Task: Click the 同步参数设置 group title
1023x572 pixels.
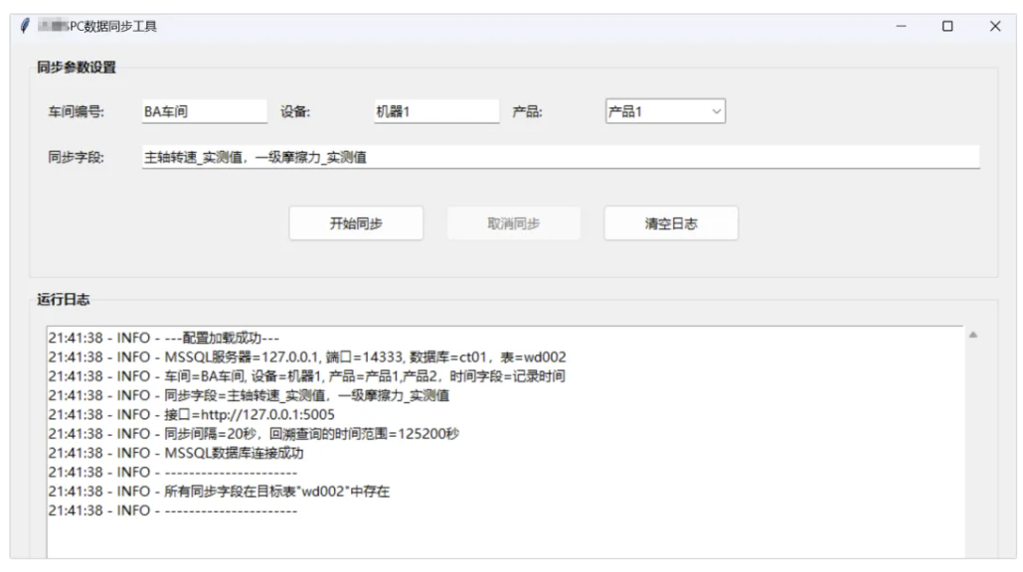Action: (x=84, y=68)
